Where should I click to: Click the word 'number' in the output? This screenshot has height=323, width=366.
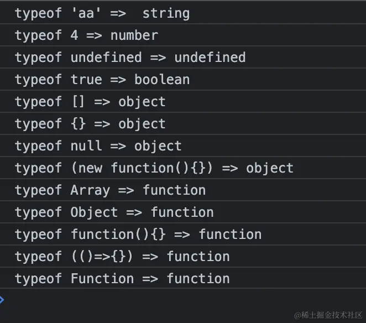tap(134, 35)
